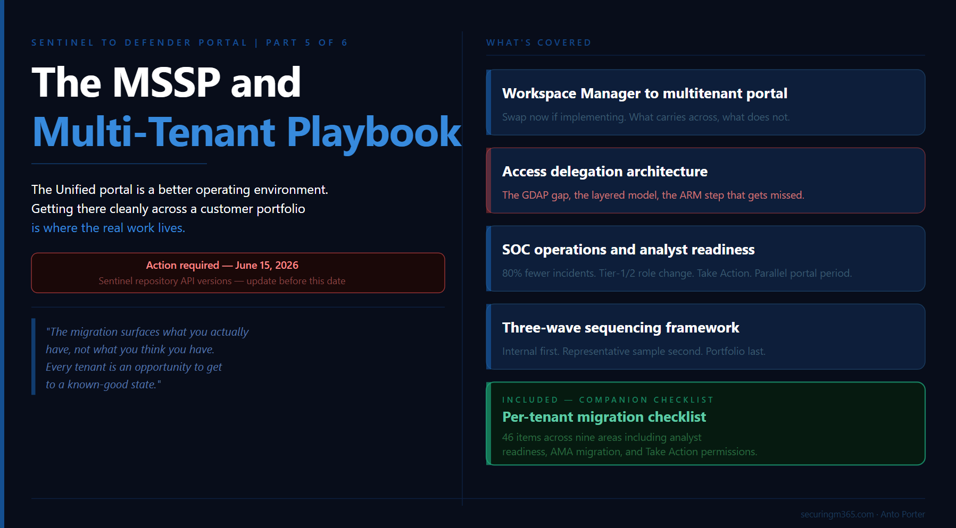Image resolution: width=956 pixels, height=528 pixels.
Task: Click the 'Sentinel to Defender Portal | Part 5 of 6' header
Action: [189, 42]
